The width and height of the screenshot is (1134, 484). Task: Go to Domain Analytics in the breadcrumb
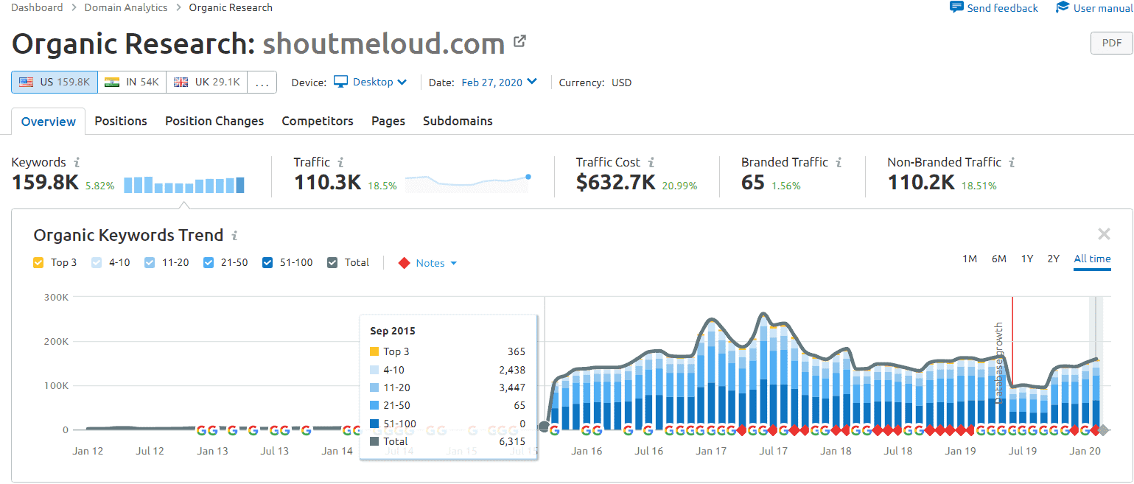[x=126, y=7]
